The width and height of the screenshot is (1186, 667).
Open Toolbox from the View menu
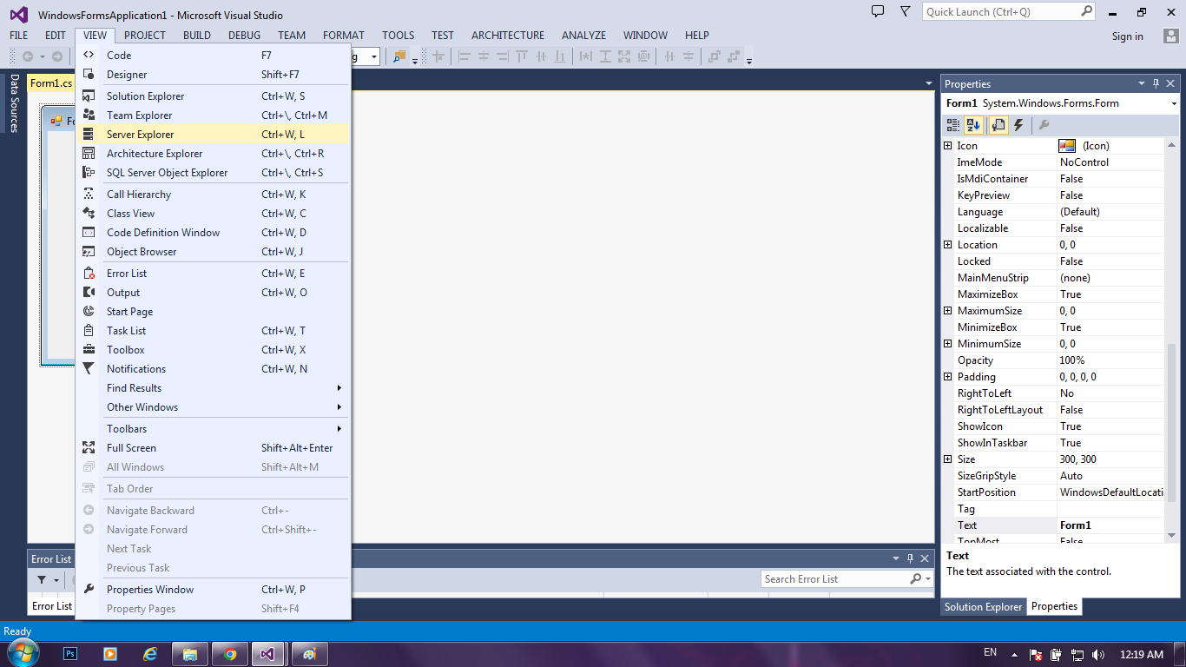pos(213,350)
